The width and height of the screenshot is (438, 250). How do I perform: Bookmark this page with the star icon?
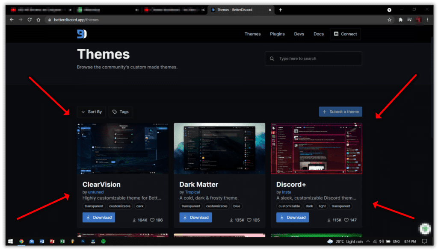pos(389,20)
